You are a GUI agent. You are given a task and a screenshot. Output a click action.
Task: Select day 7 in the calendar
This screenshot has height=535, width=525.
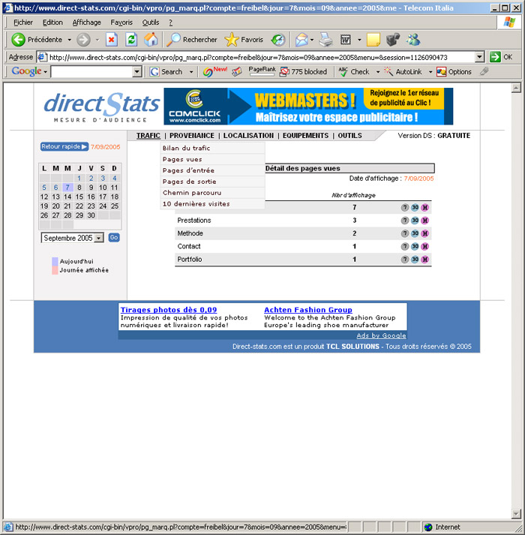(67, 188)
